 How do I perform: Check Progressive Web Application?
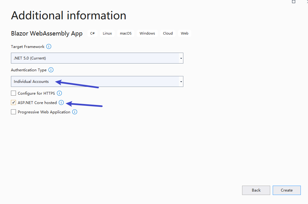tap(13, 111)
